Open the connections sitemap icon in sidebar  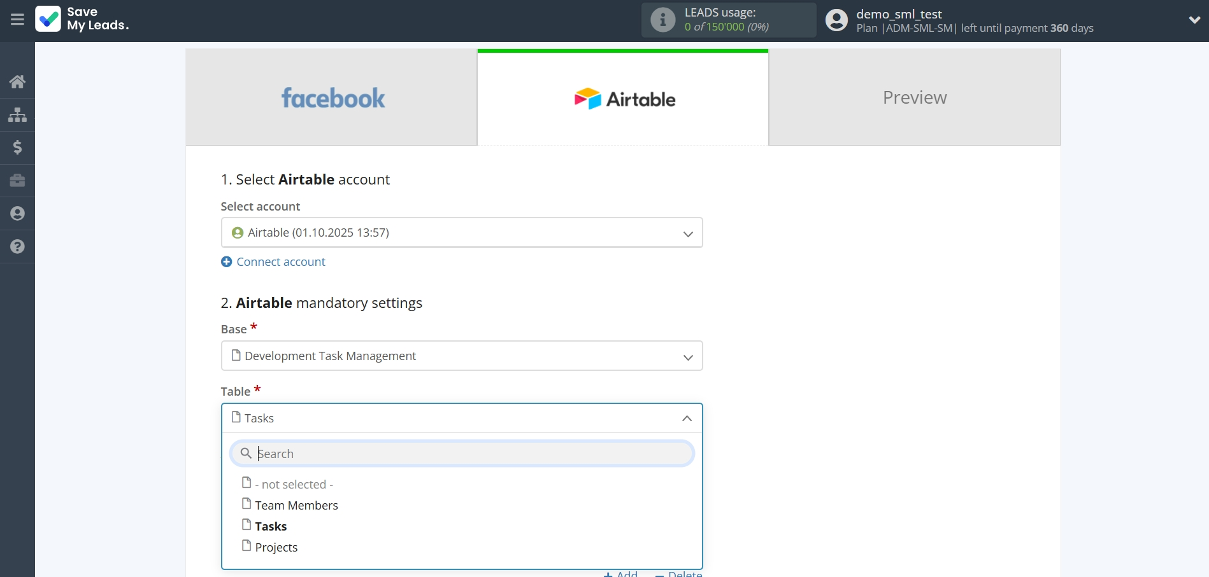(x=17, y=115)
